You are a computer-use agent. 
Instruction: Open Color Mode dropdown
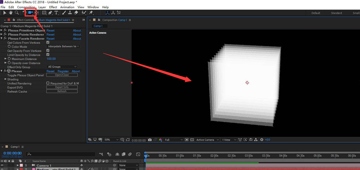click(x=64, y=46)
